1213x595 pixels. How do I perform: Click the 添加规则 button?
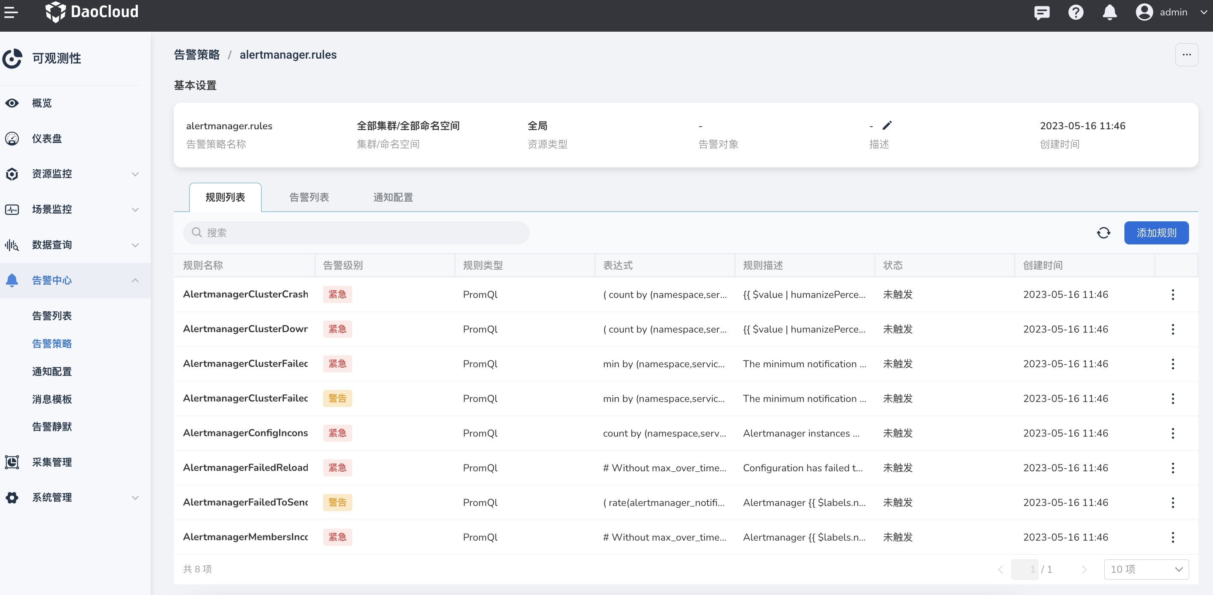[x=1156, y=233]
